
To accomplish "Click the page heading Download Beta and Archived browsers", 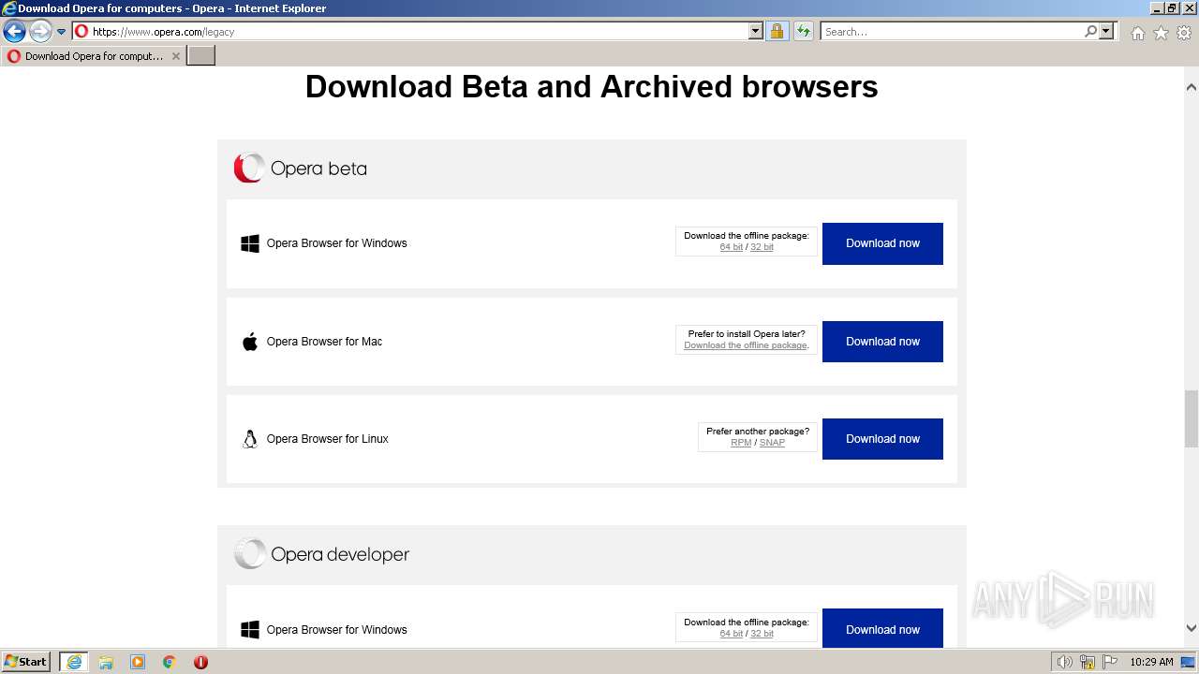I will pos(591,87).
